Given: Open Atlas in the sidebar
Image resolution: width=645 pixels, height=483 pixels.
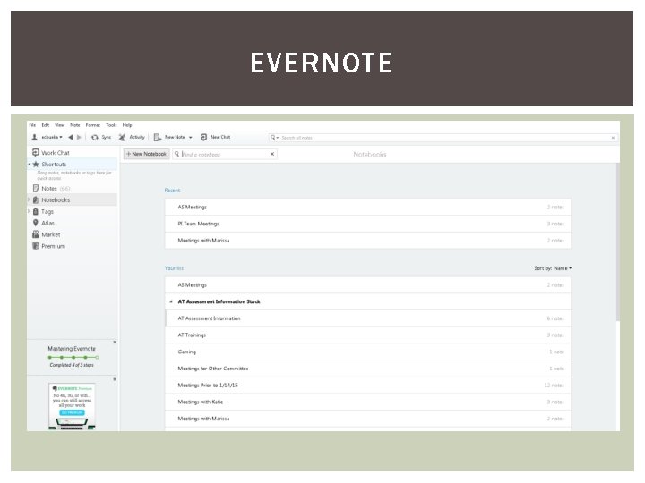Looking at the screenshot, I should click(44, 223).
